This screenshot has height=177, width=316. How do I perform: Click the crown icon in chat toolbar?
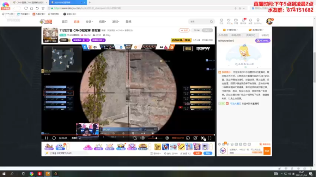click(232, 144)
